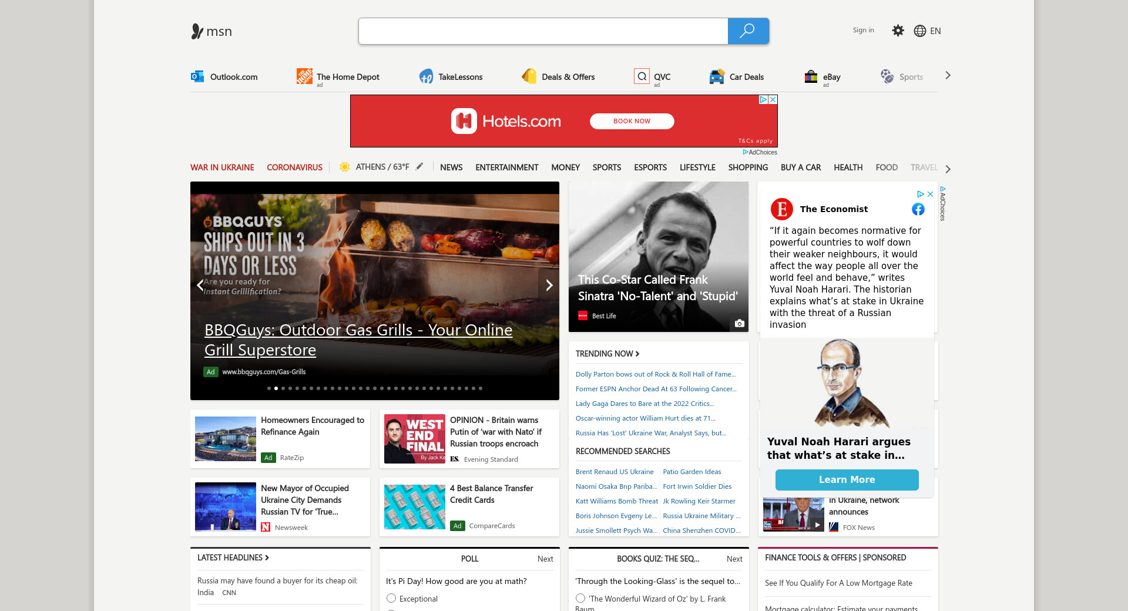Go to the next carousel slide
This screenshot has width=1128, height=611.
pos(549,286)
